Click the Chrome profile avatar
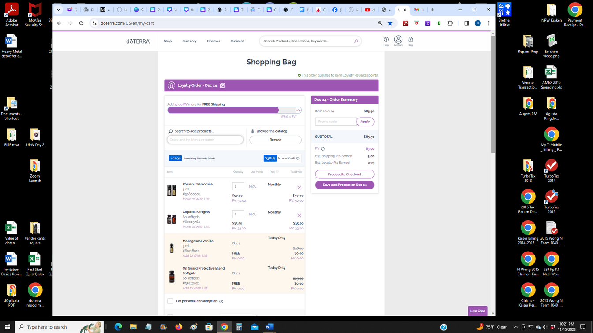Screen dimensions: 593x333 click(x=477, y=23)
